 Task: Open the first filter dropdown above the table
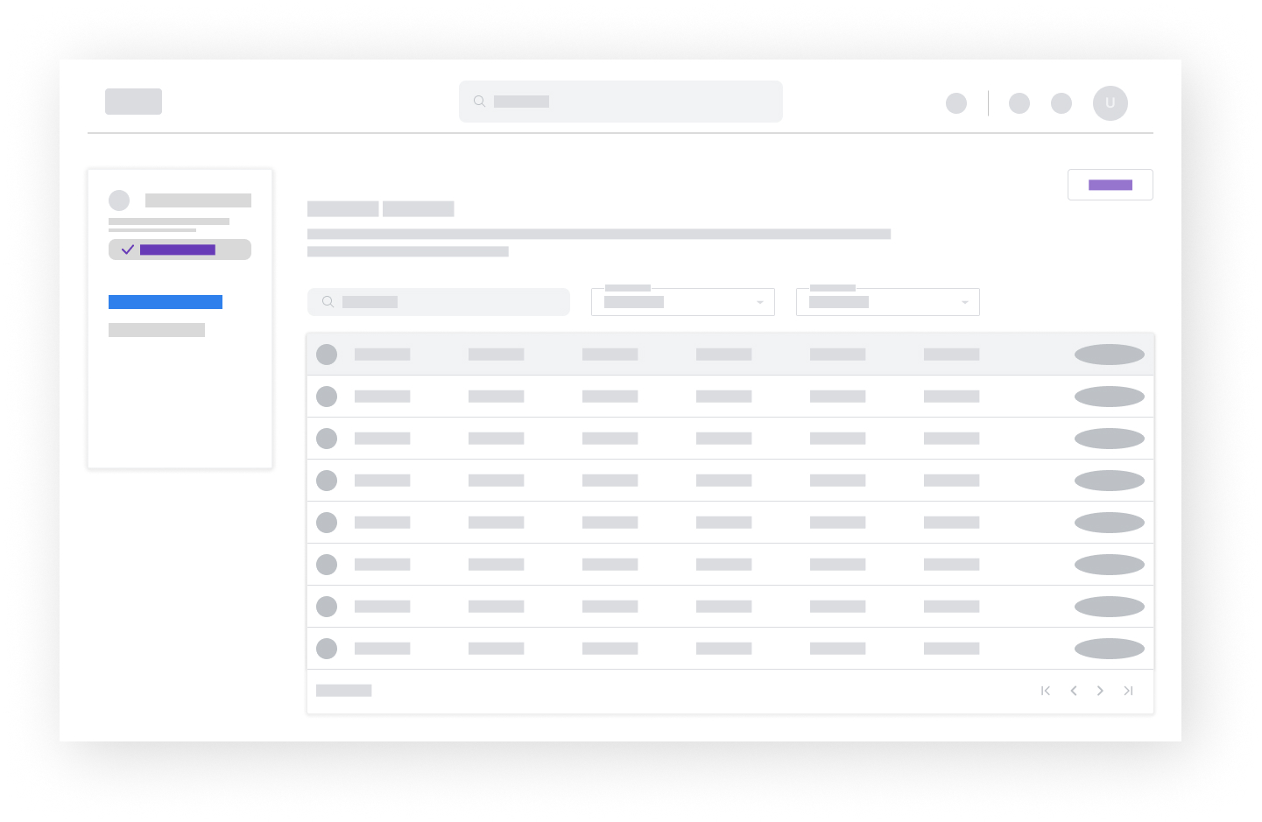click(682, 302)
